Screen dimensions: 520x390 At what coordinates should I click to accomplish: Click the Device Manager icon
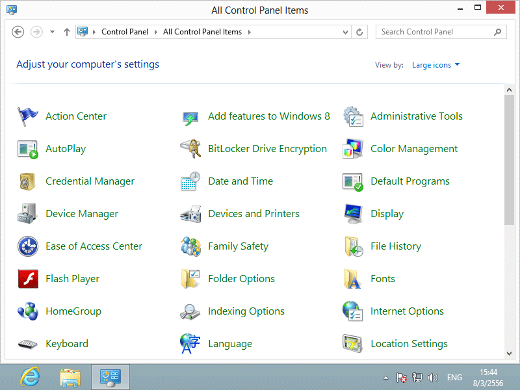tap(27, 214)
